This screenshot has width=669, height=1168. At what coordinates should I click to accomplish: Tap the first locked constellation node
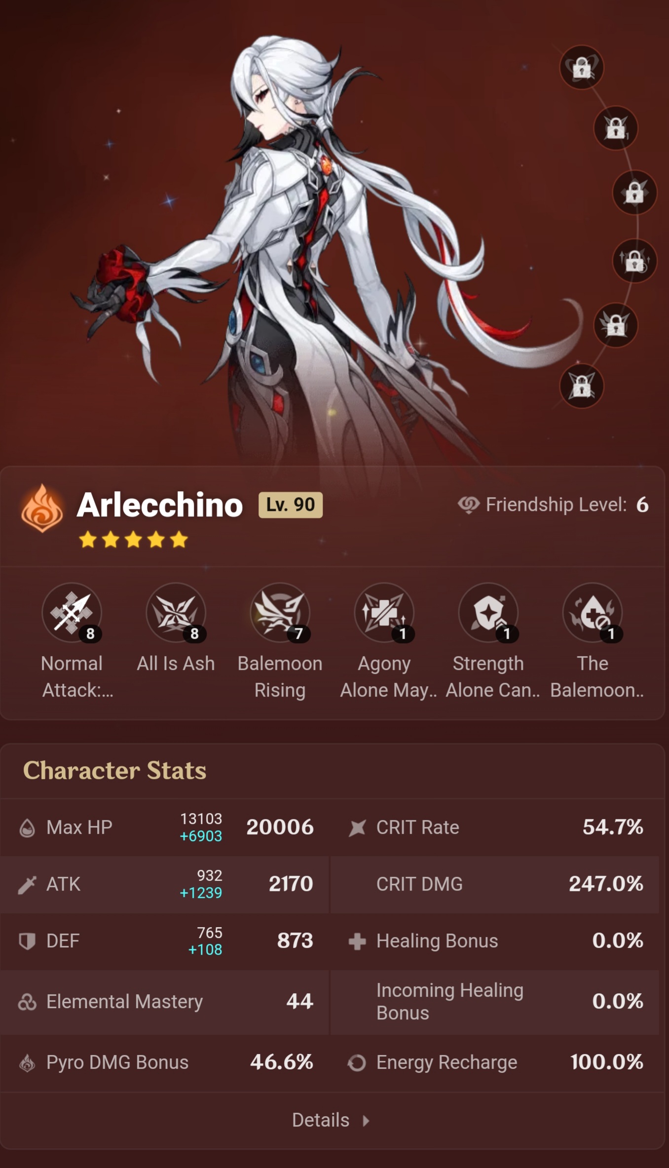tap(582, 67)
